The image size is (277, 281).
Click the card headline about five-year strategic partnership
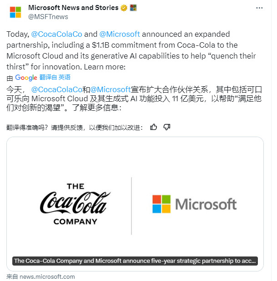[135, 261]
